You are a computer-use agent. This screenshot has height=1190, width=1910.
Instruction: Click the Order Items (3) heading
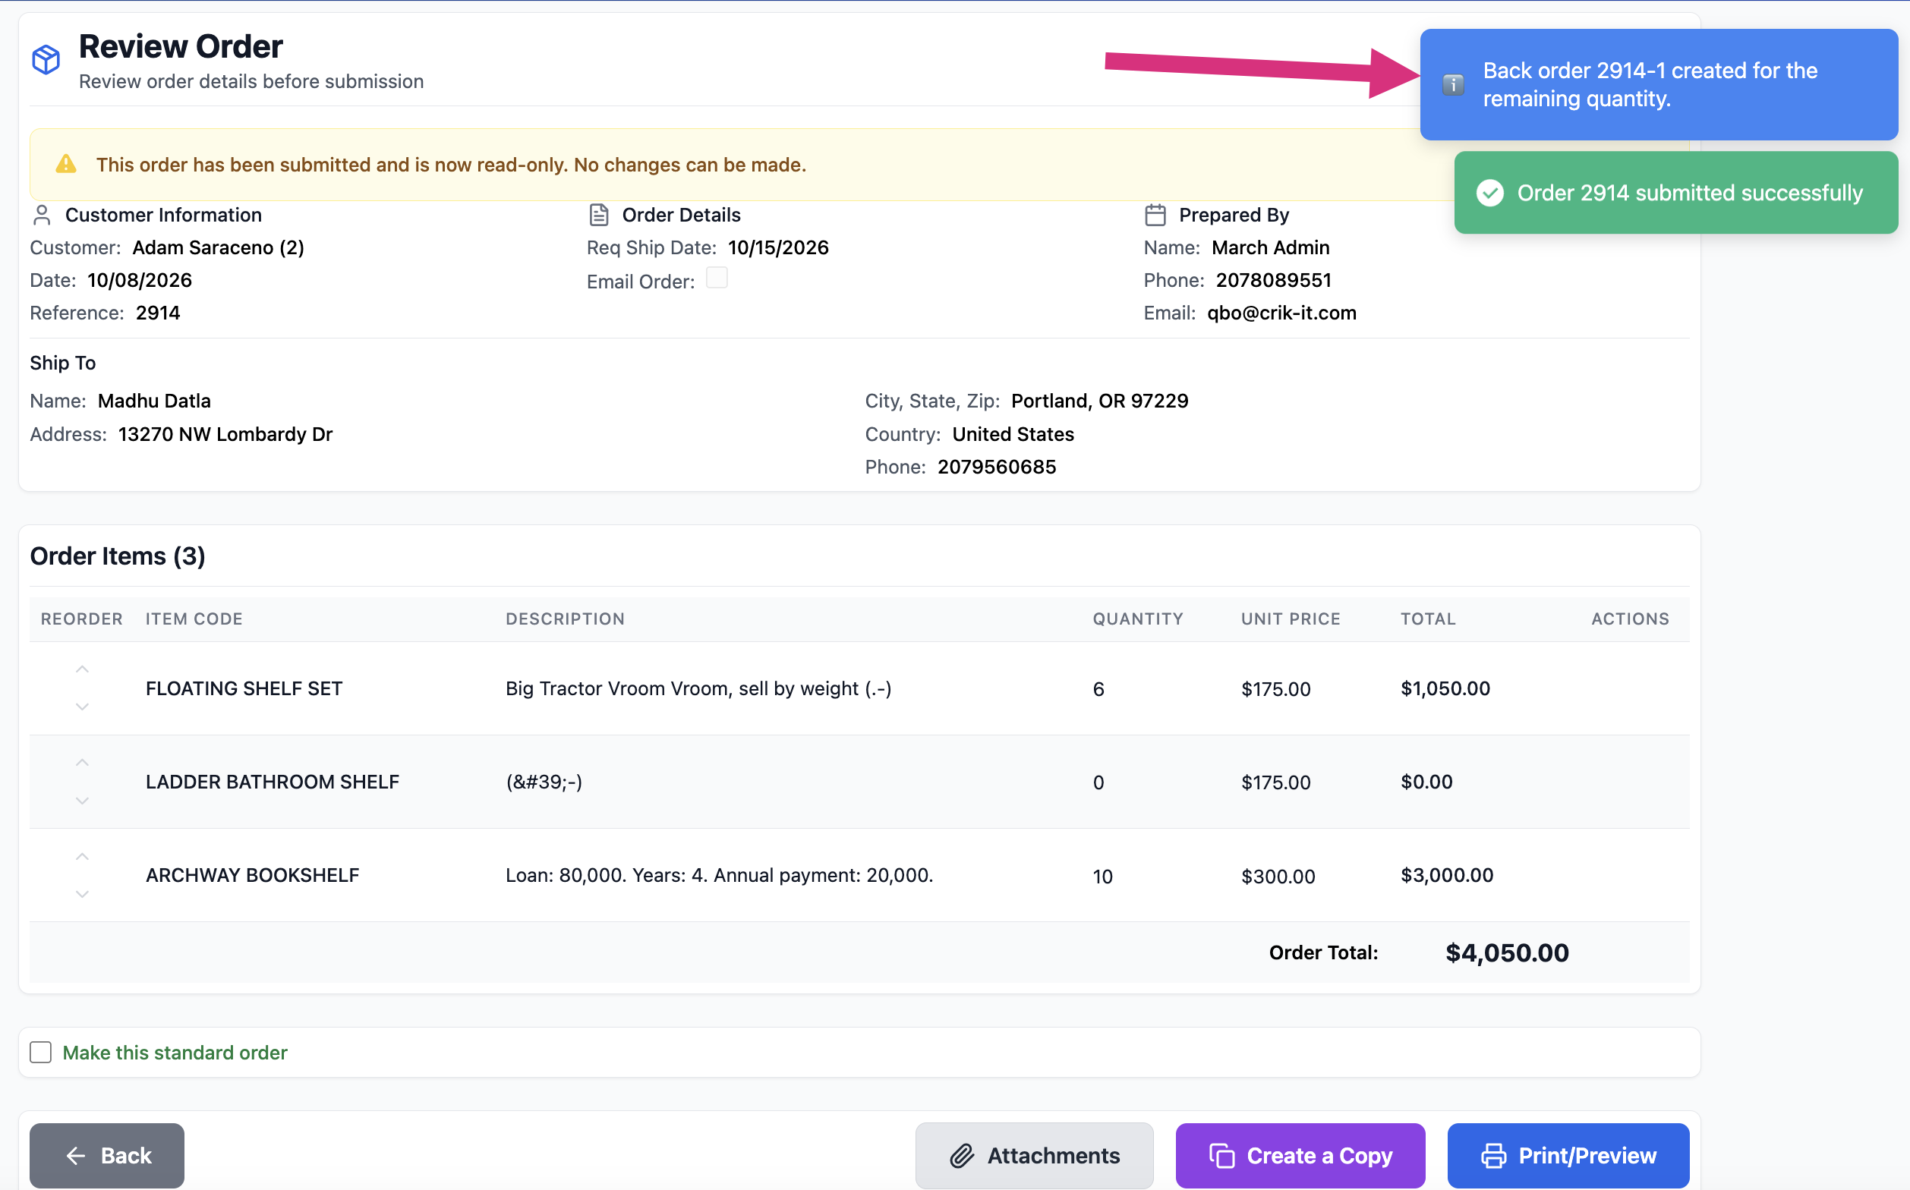point(118,556)
